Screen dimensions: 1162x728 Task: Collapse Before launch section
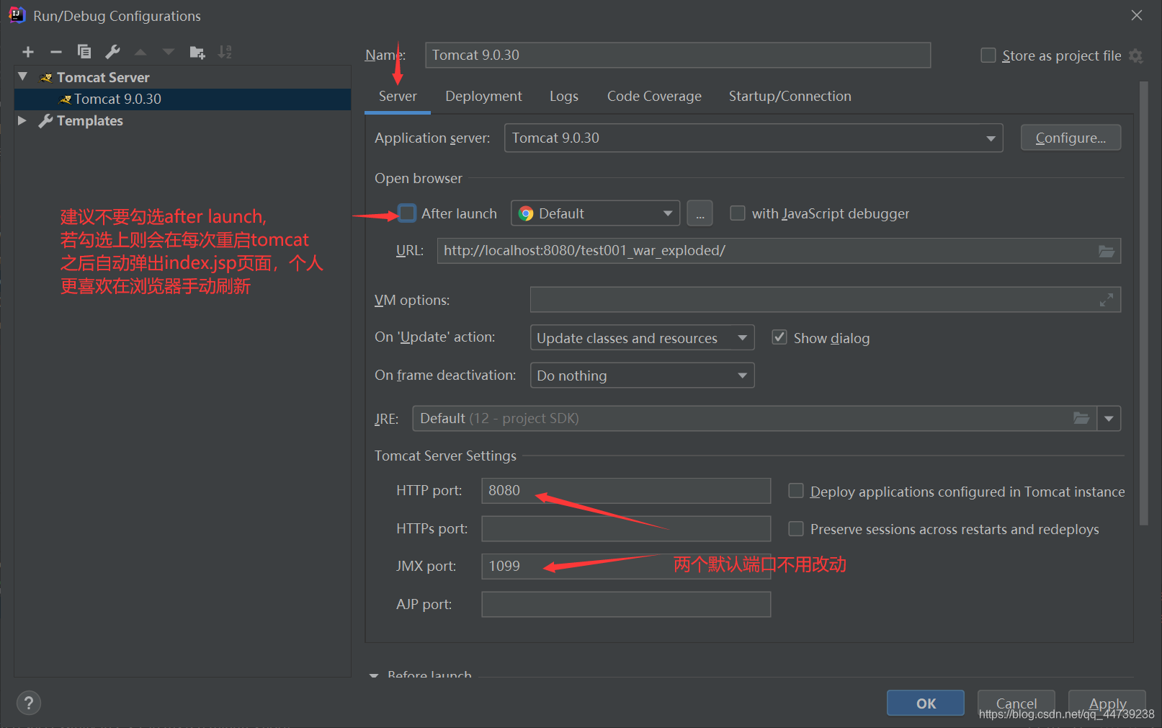[x=374, y=675]
